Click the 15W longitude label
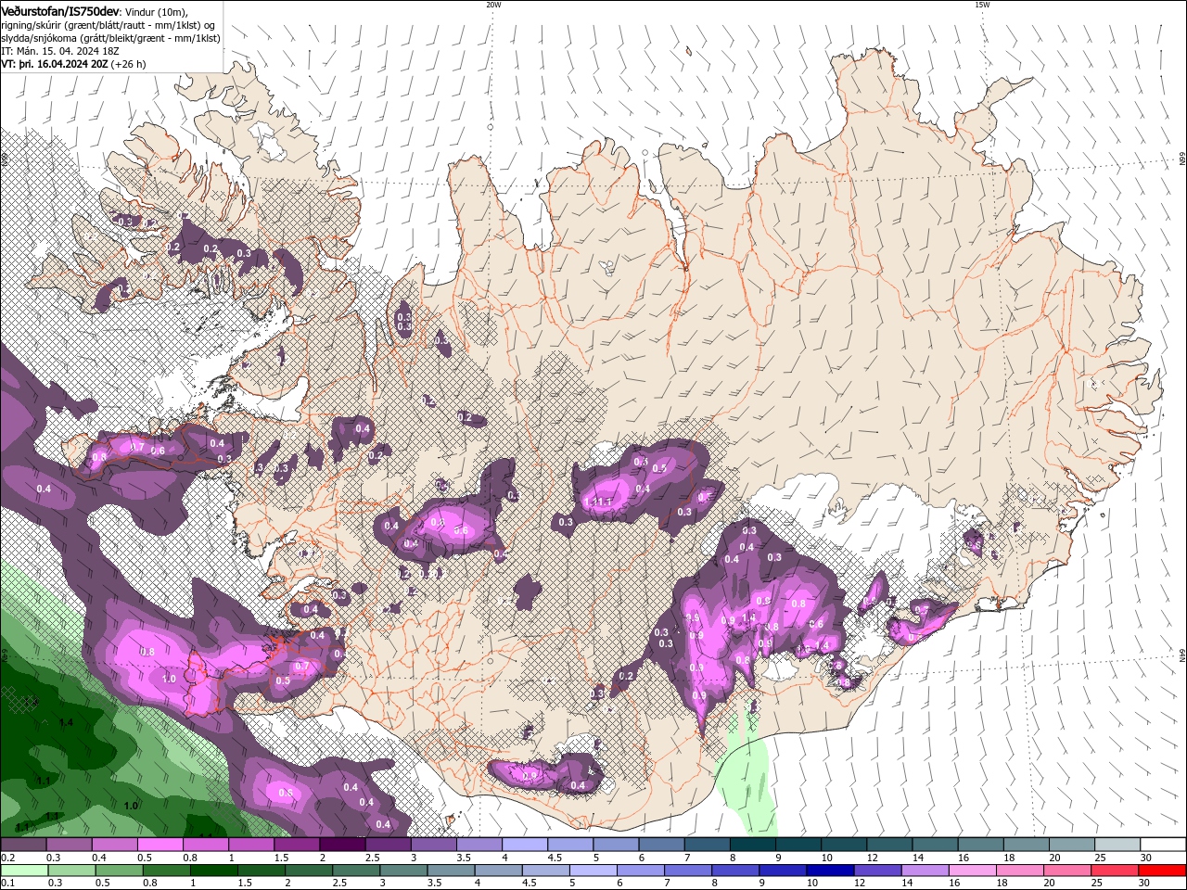The width and height of the screenshot is (1187, 890). click(x=982, y=5)
